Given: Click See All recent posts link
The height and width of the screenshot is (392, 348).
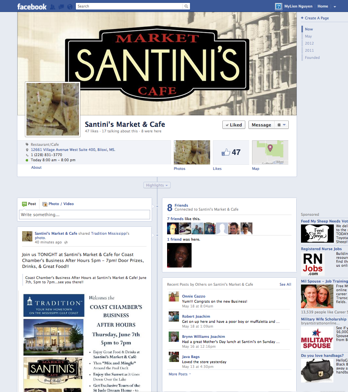Looking at the screenshot, I should (285, 284).
